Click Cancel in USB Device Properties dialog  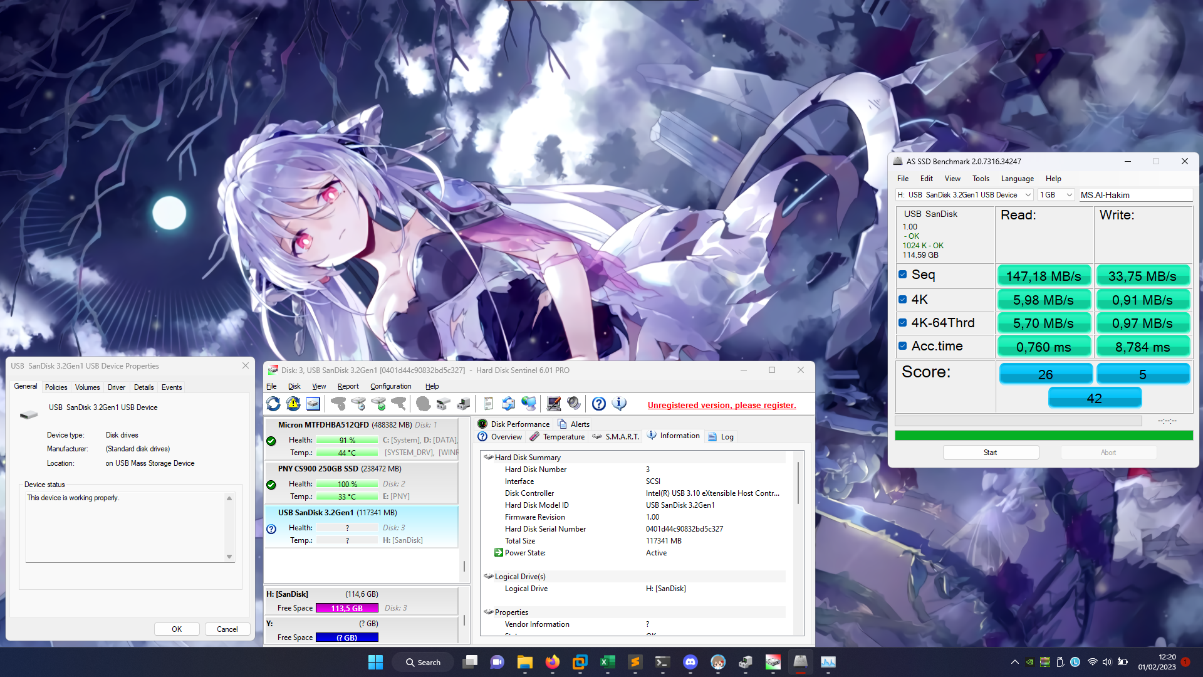[227, 629]
